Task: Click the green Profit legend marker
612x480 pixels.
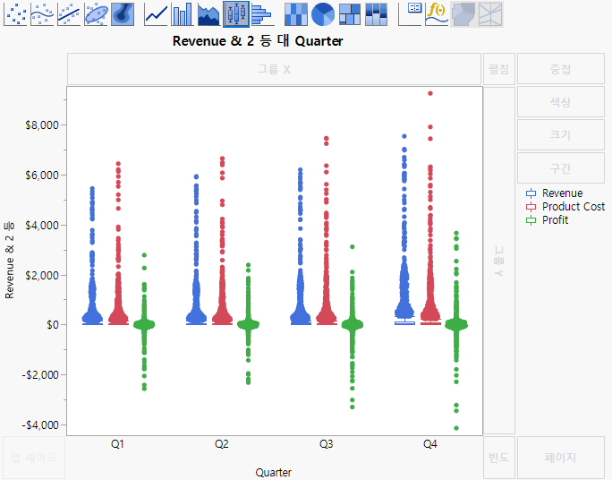Action: (x=531, y=220)
